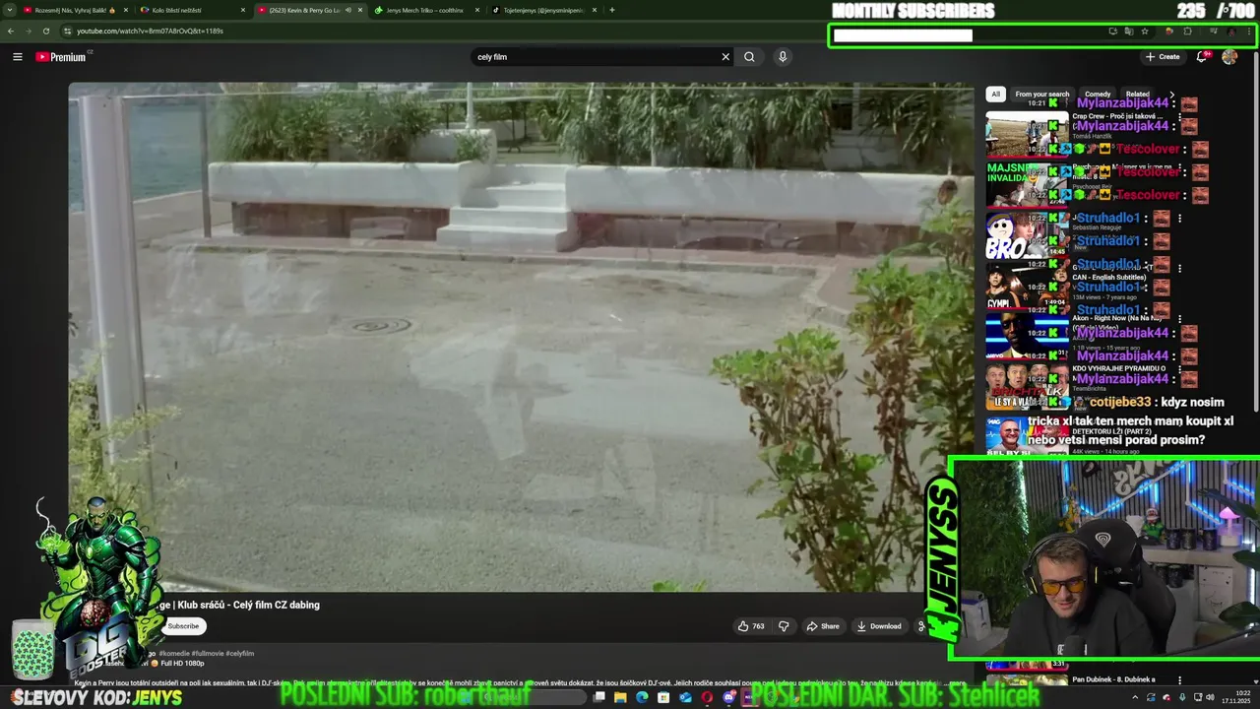Like the video (763 likes)
Viewport: 1260px width, 709px height.
point(751,626)
